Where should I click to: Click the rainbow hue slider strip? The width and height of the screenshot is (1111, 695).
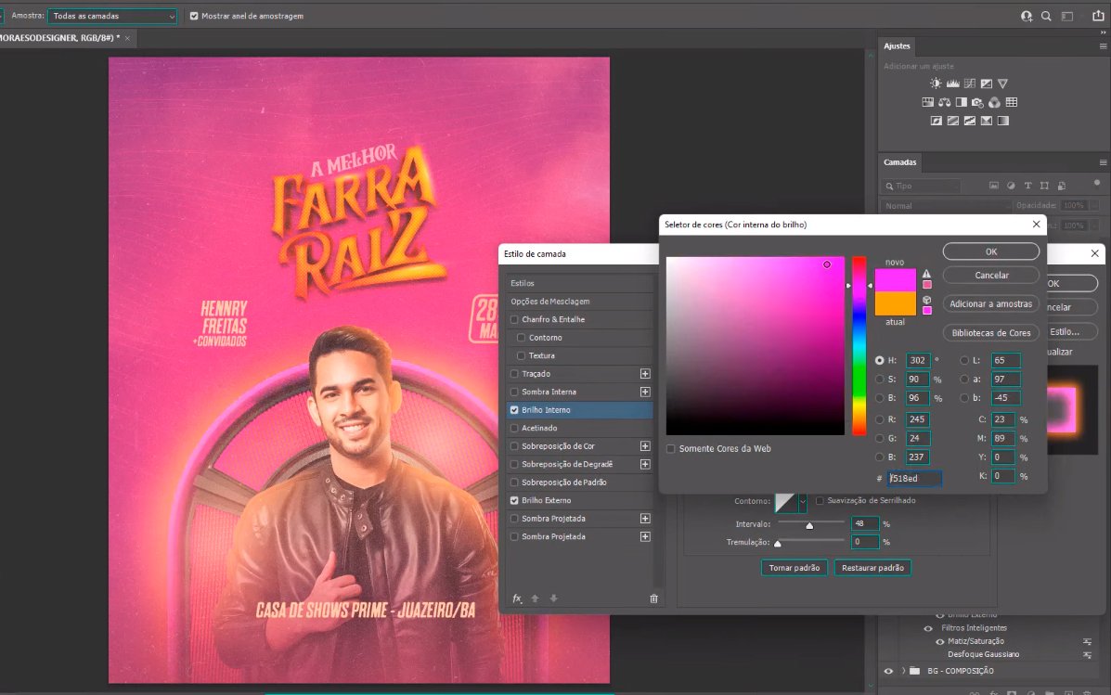tap(859, 345)
